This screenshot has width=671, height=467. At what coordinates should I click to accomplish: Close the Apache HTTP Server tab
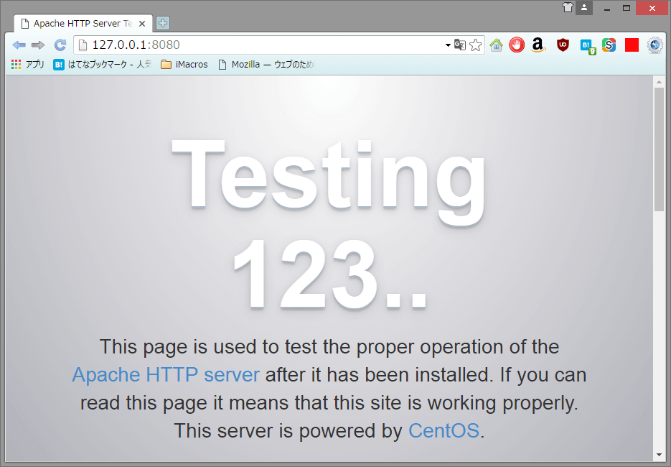click(142, 24)
